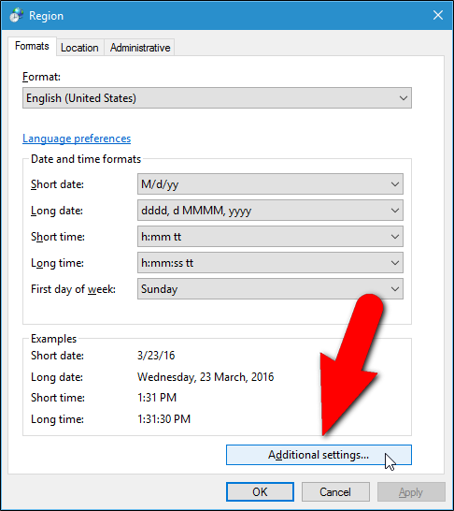Expand the Long date format dropdown
The height and width of the screenshot is (511, 454).
coord(270,211)
